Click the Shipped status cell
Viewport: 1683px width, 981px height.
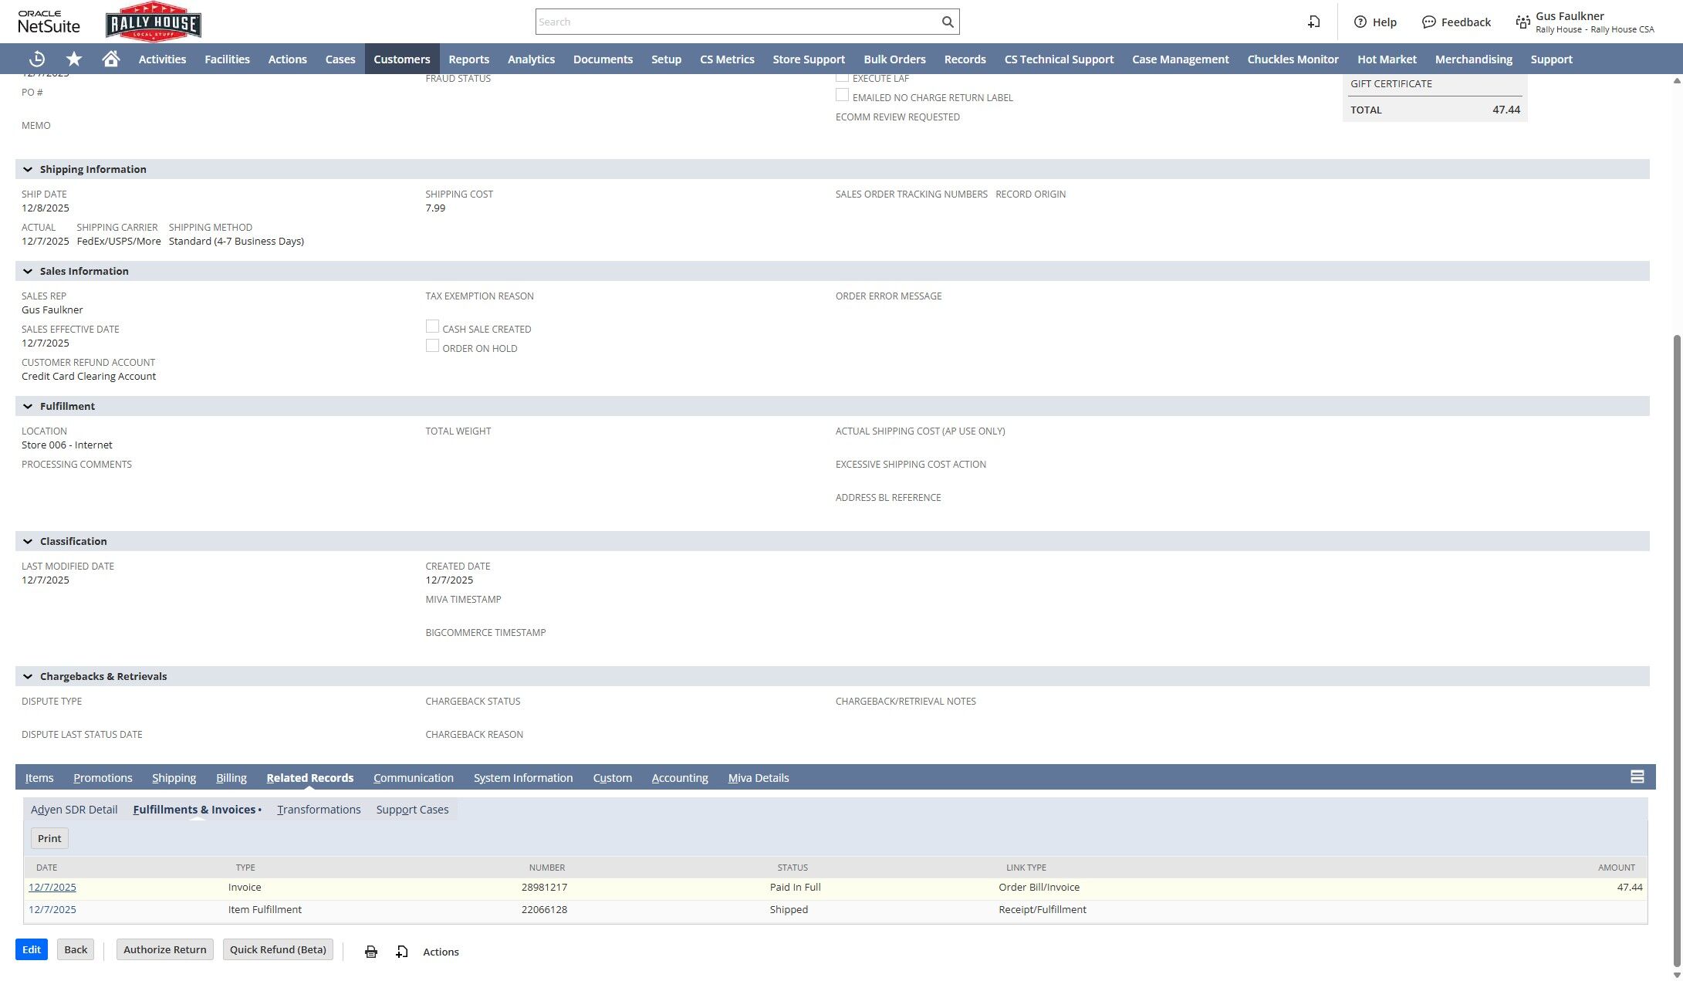coord(789,910)
